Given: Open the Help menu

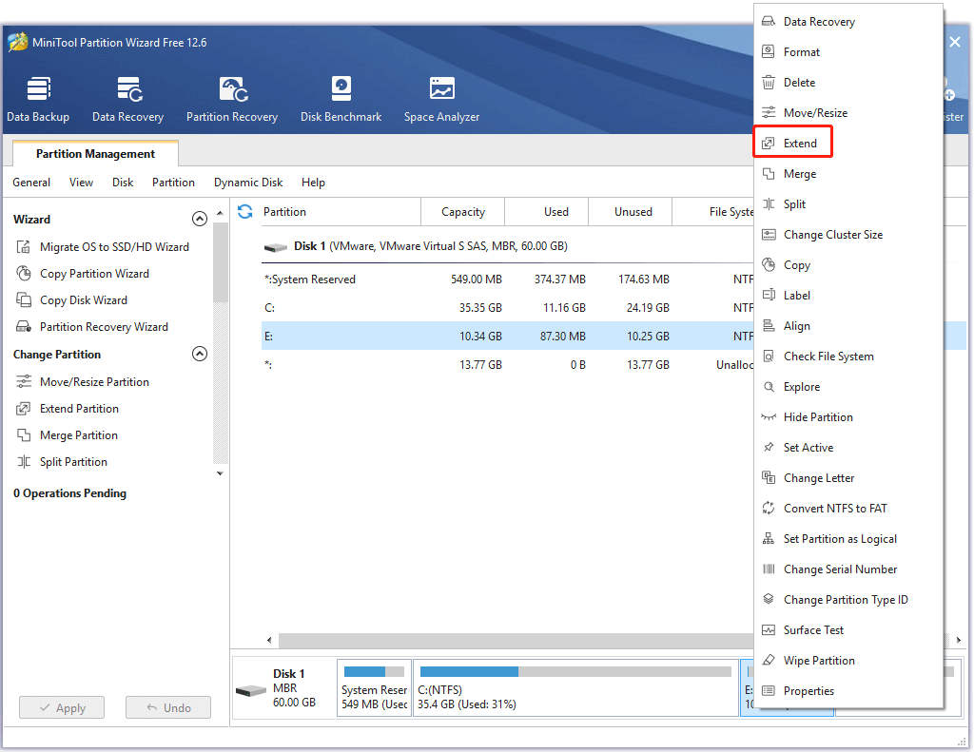Looking at the screenshot, I should tap(313, 183).
